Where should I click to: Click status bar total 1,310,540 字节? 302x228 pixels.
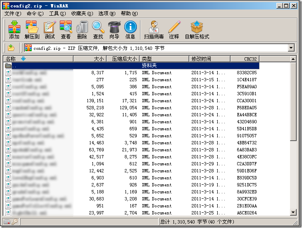[197, 222]
